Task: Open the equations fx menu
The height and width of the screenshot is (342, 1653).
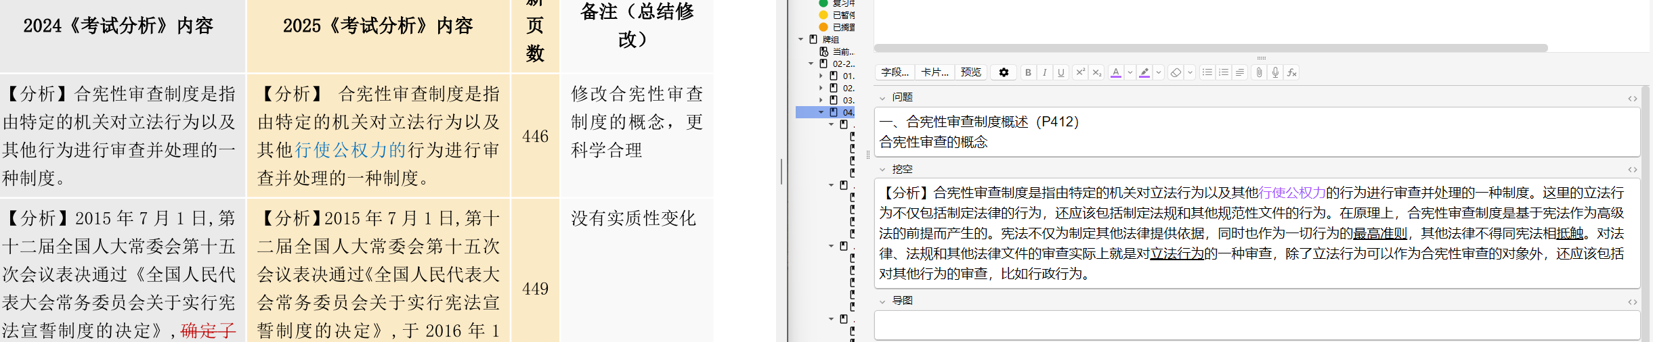Action: (x=1291, y=72)
